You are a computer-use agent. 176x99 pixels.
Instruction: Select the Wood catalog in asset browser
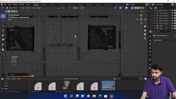tap(6, 86)
